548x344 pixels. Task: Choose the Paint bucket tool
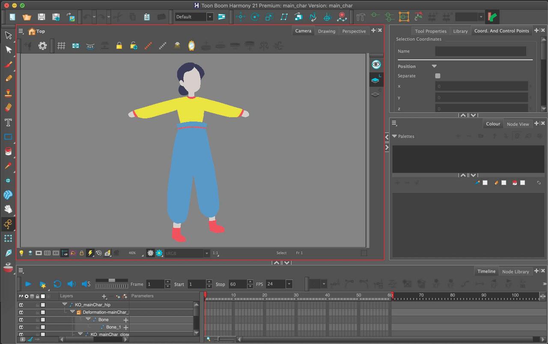click(8, 151)
